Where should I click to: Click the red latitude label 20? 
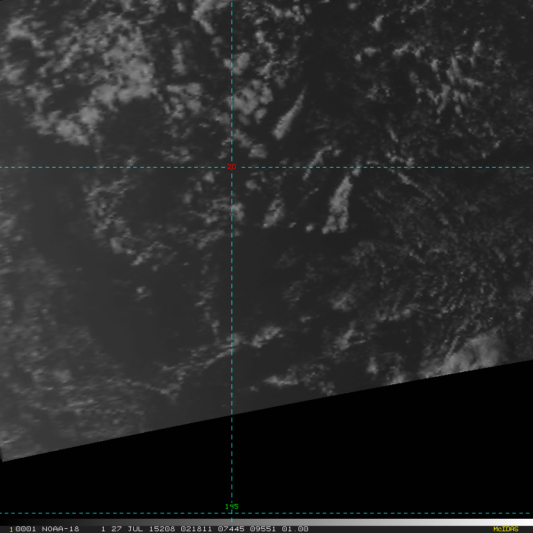[231, 167]
